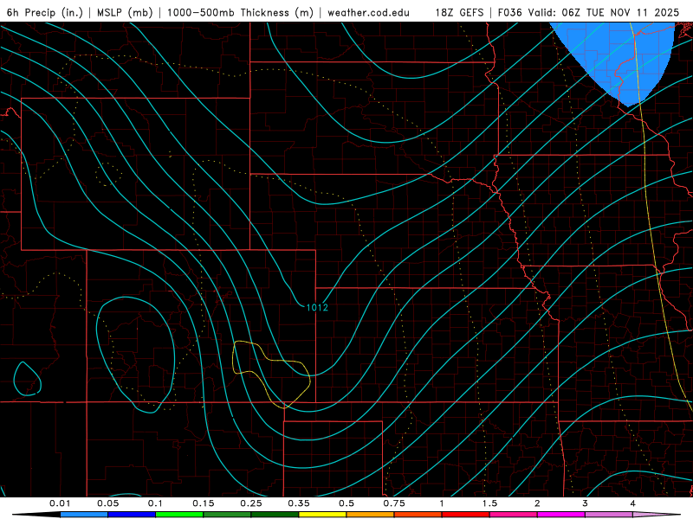Select the light orange 0.5–0.75 colorbar swatch
Screen dimensions: 693x519
click(371, 515)
